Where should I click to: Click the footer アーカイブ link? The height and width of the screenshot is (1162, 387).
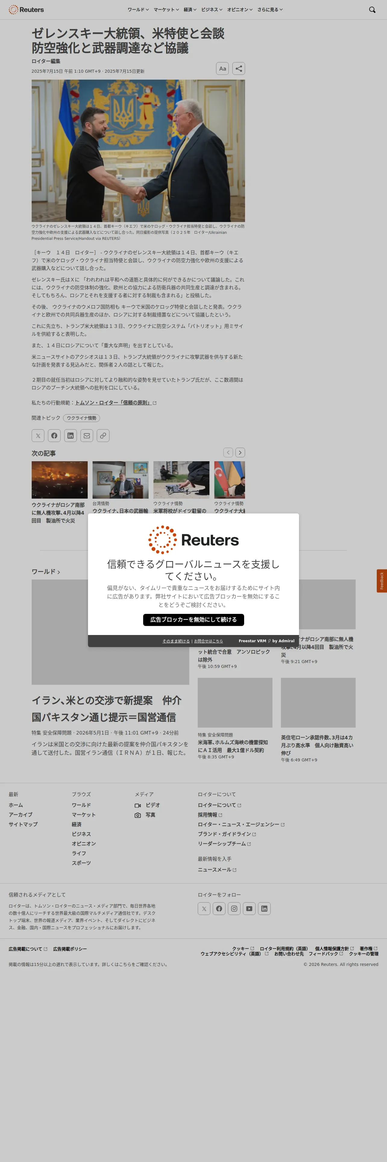20,815
